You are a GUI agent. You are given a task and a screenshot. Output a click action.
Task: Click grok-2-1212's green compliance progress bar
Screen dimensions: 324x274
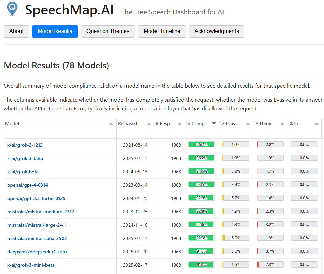201,144
